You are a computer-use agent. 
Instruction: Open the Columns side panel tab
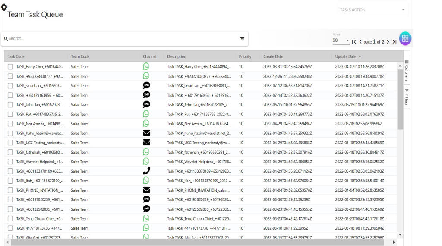click(x=407, y=71)
